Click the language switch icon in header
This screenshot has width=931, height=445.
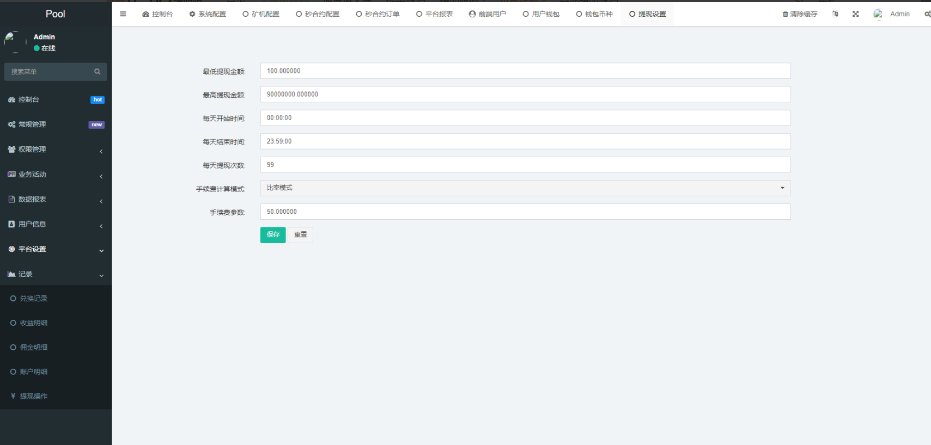click(835, 14)
